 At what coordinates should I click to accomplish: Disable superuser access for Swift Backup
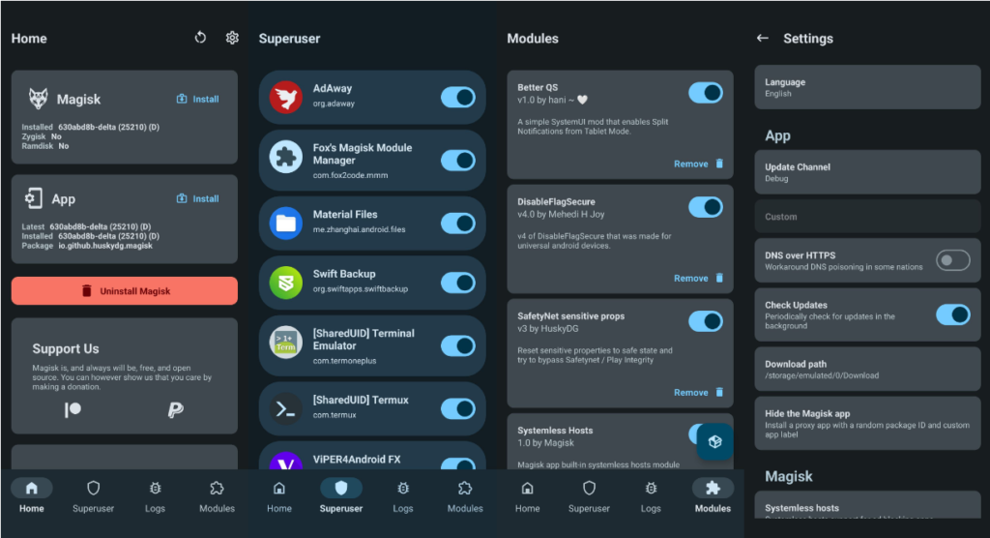coord(457,282)
